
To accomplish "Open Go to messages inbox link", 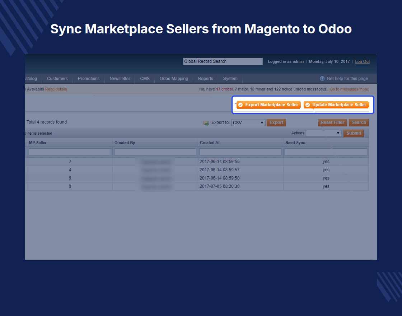I will pos(349,89).
